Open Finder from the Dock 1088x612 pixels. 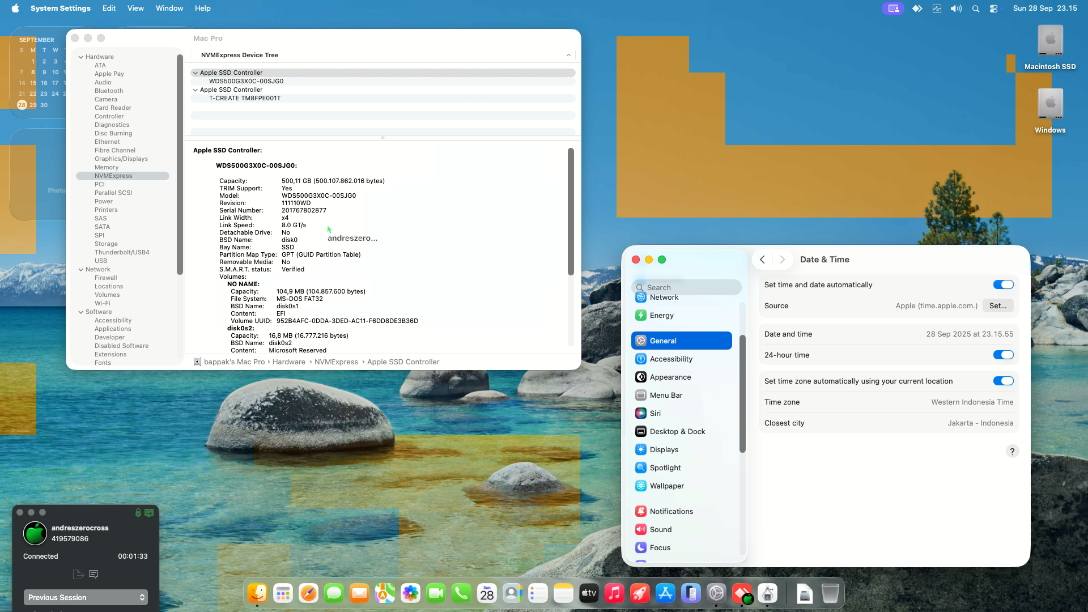[257, 593]
